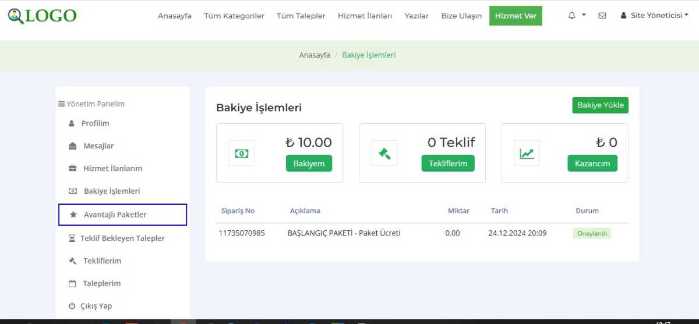Click the Bakiyem button
The width and height of the screenshot is (699, 324).
pos(309,163)
